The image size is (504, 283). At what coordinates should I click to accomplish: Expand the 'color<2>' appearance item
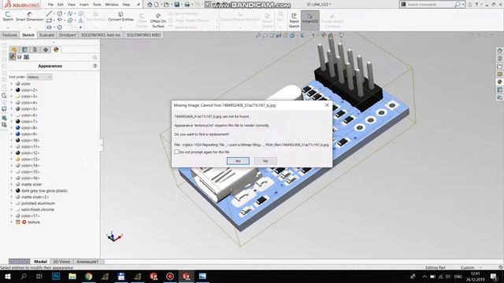pyautogui.click(x=12, y=90)
